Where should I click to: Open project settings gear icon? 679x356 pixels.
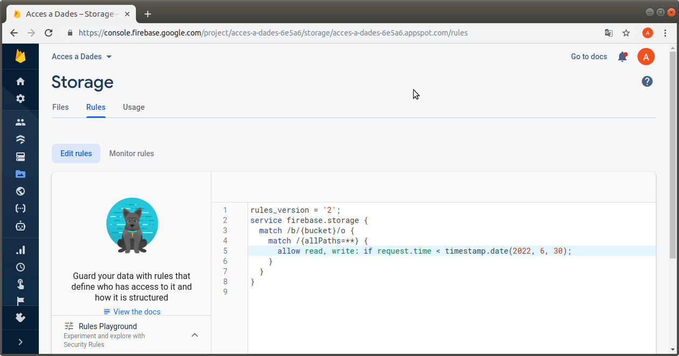coord(20,99)
